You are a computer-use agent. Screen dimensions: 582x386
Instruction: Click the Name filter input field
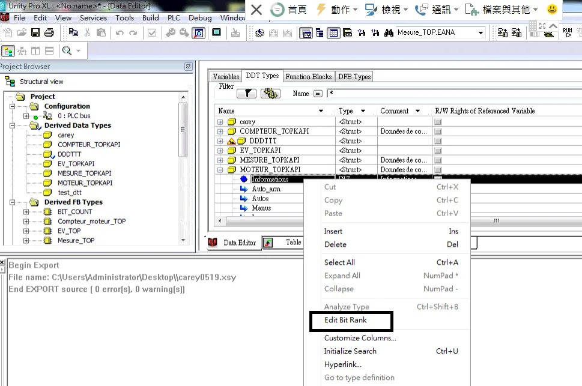tap(454, 94)
